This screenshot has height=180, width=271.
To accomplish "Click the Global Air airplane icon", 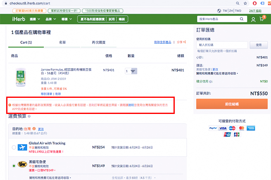I will point(22,147).
